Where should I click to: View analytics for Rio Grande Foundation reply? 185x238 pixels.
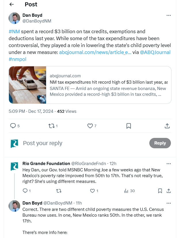(126, 191)
